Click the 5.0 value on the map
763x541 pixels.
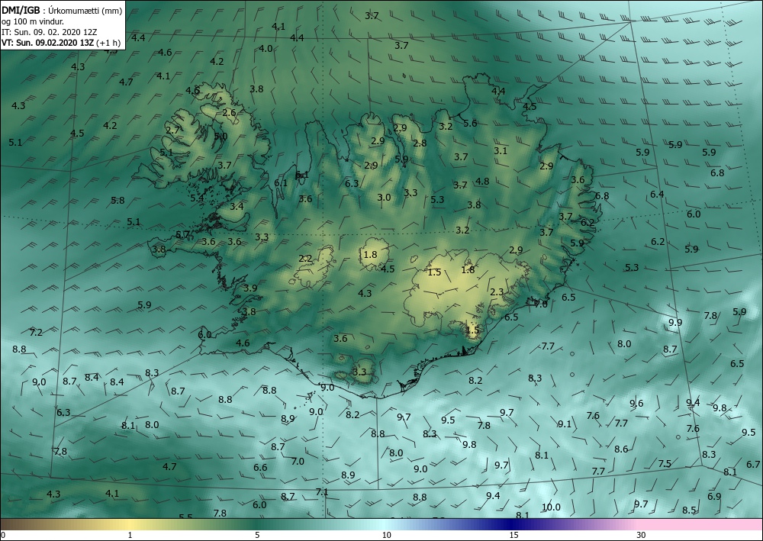coord(221,136)
